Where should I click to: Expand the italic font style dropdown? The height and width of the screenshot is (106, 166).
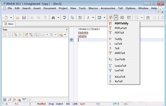click(x=93, y=17)
